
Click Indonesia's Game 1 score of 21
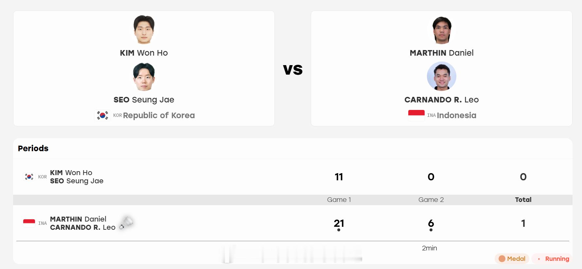pos(339,223)
